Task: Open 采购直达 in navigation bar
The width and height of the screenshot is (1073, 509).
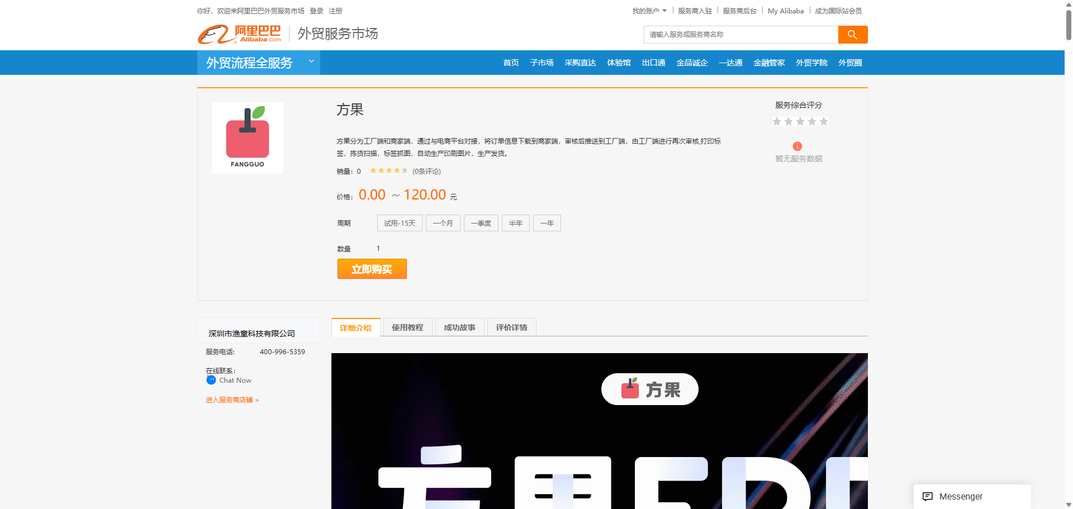Action: click(x=581, y=63)
